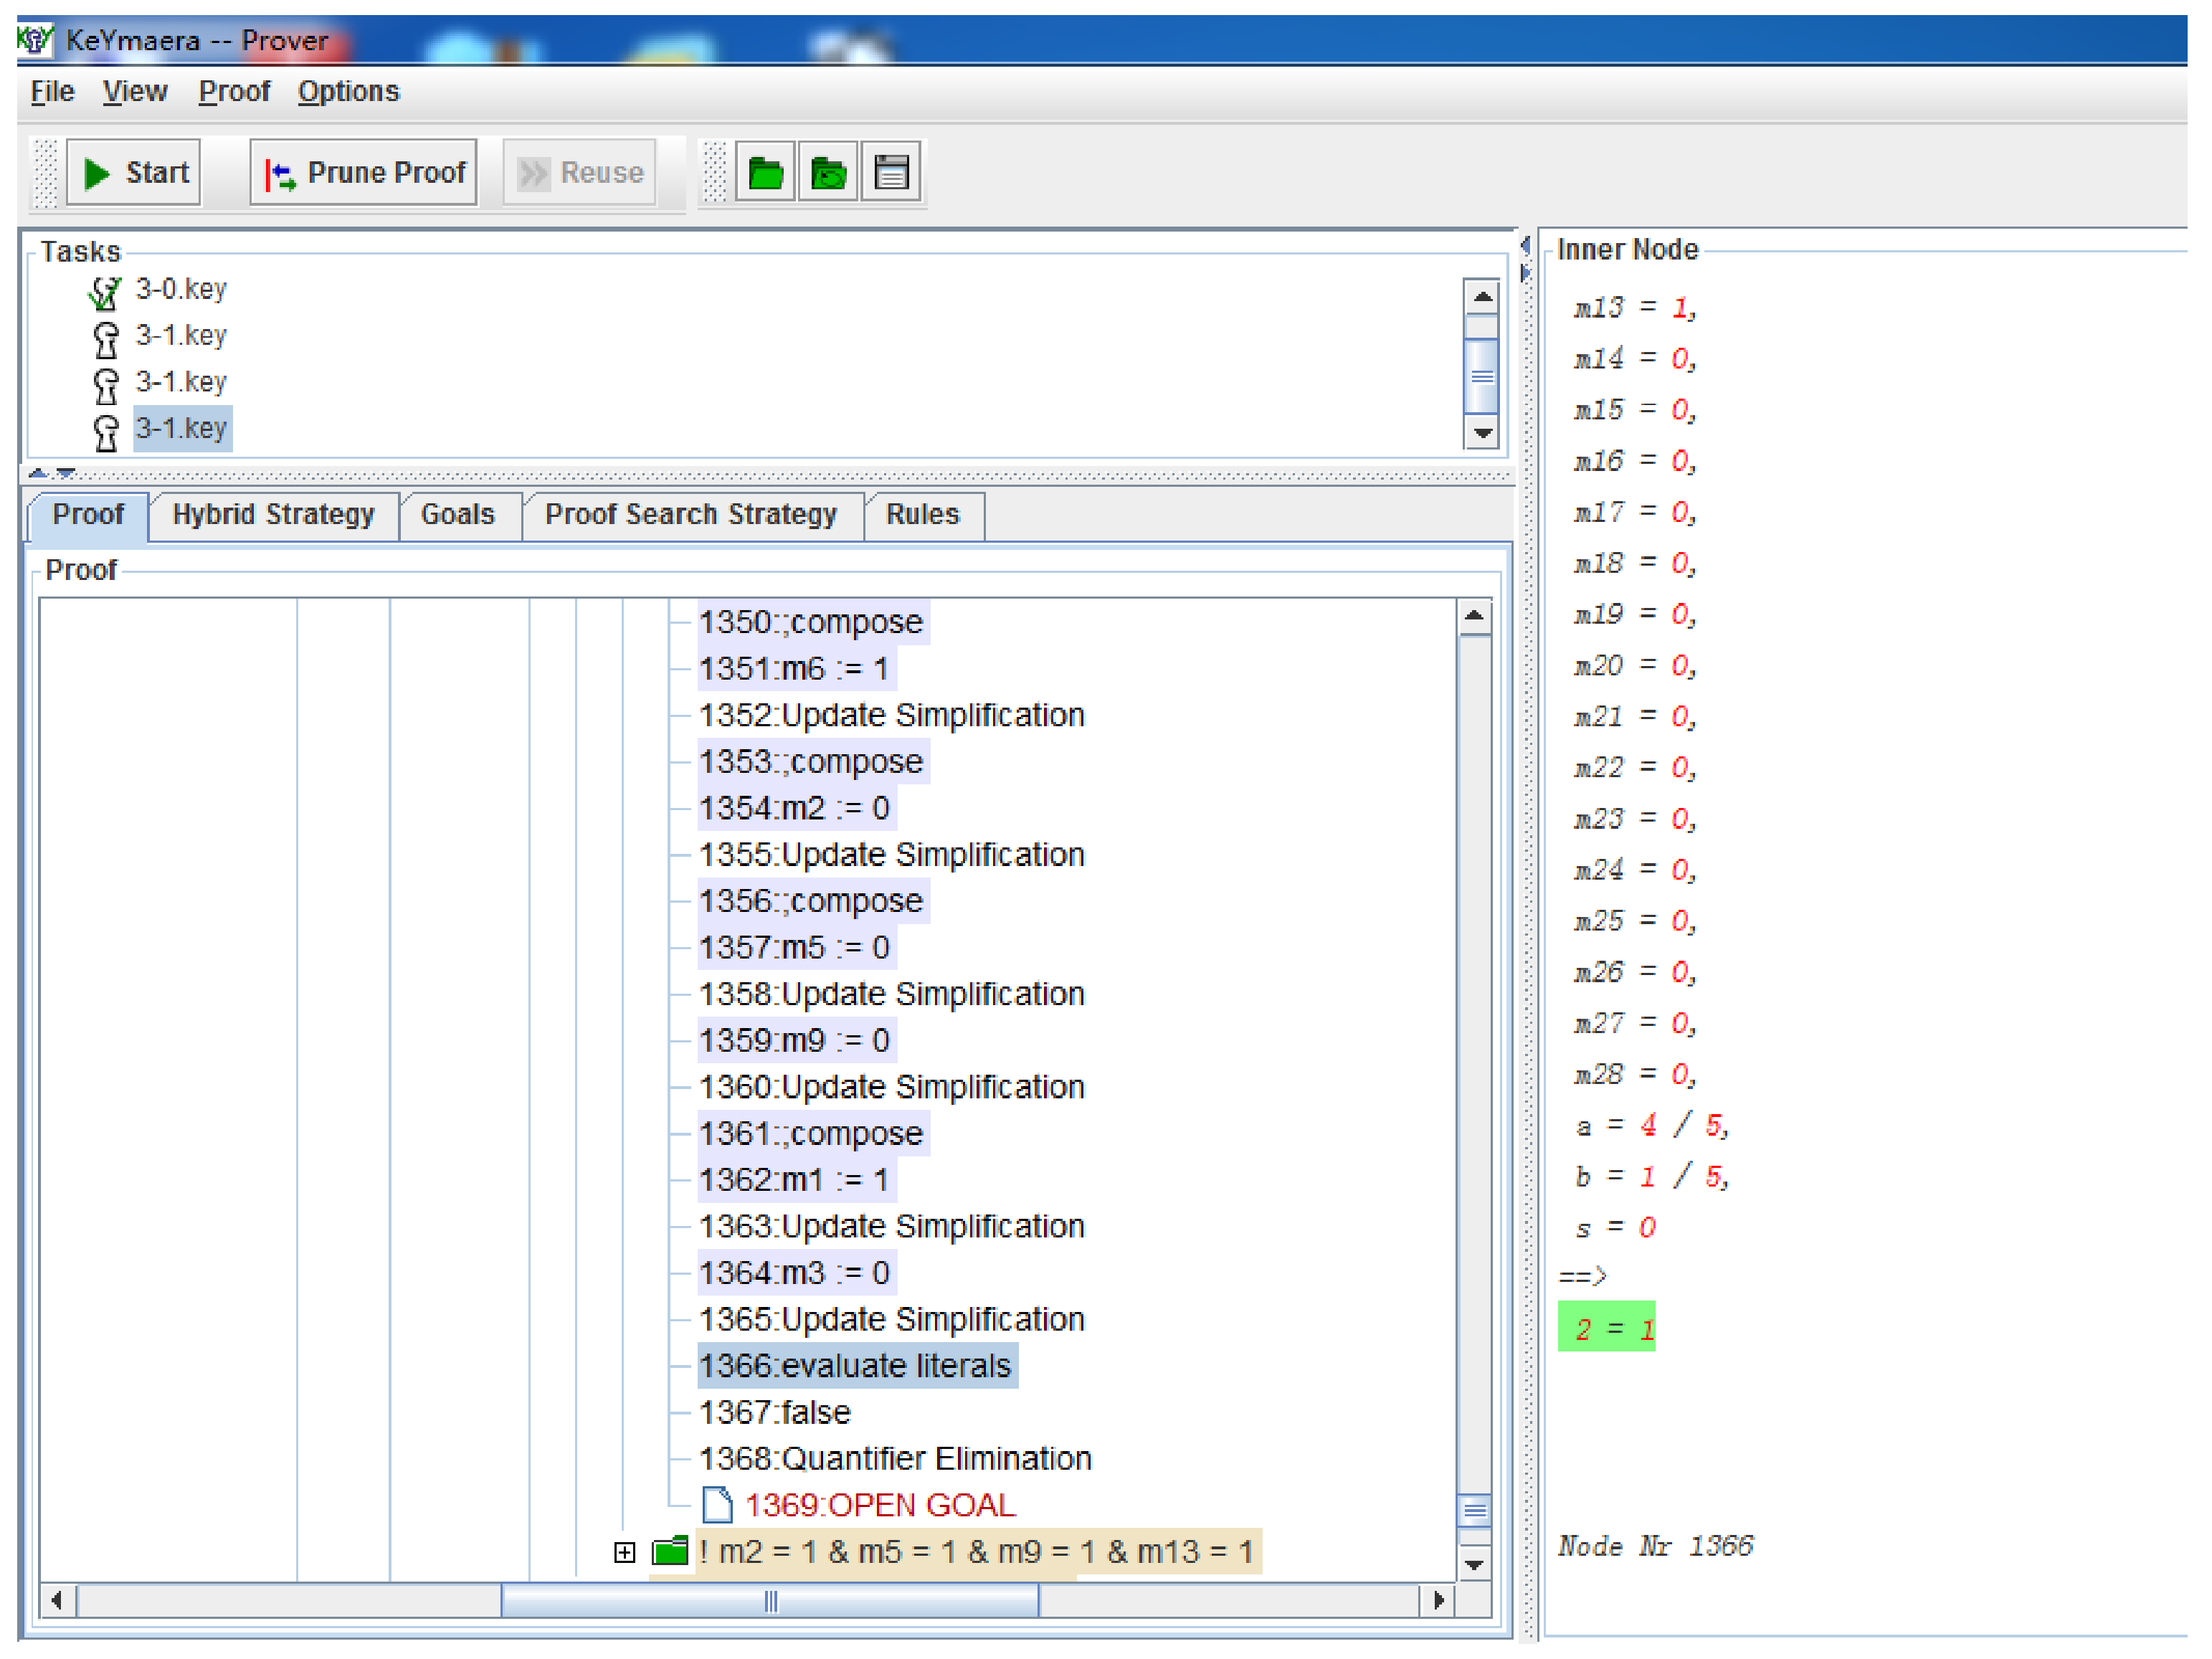2212x1659 pixels.
Task: Click the Prune Proof toolbar button
Action: pos(363,173)
